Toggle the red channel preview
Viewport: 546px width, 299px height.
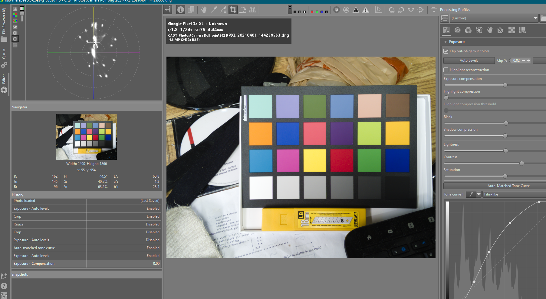pyautogui.click(x=312, y=12)
